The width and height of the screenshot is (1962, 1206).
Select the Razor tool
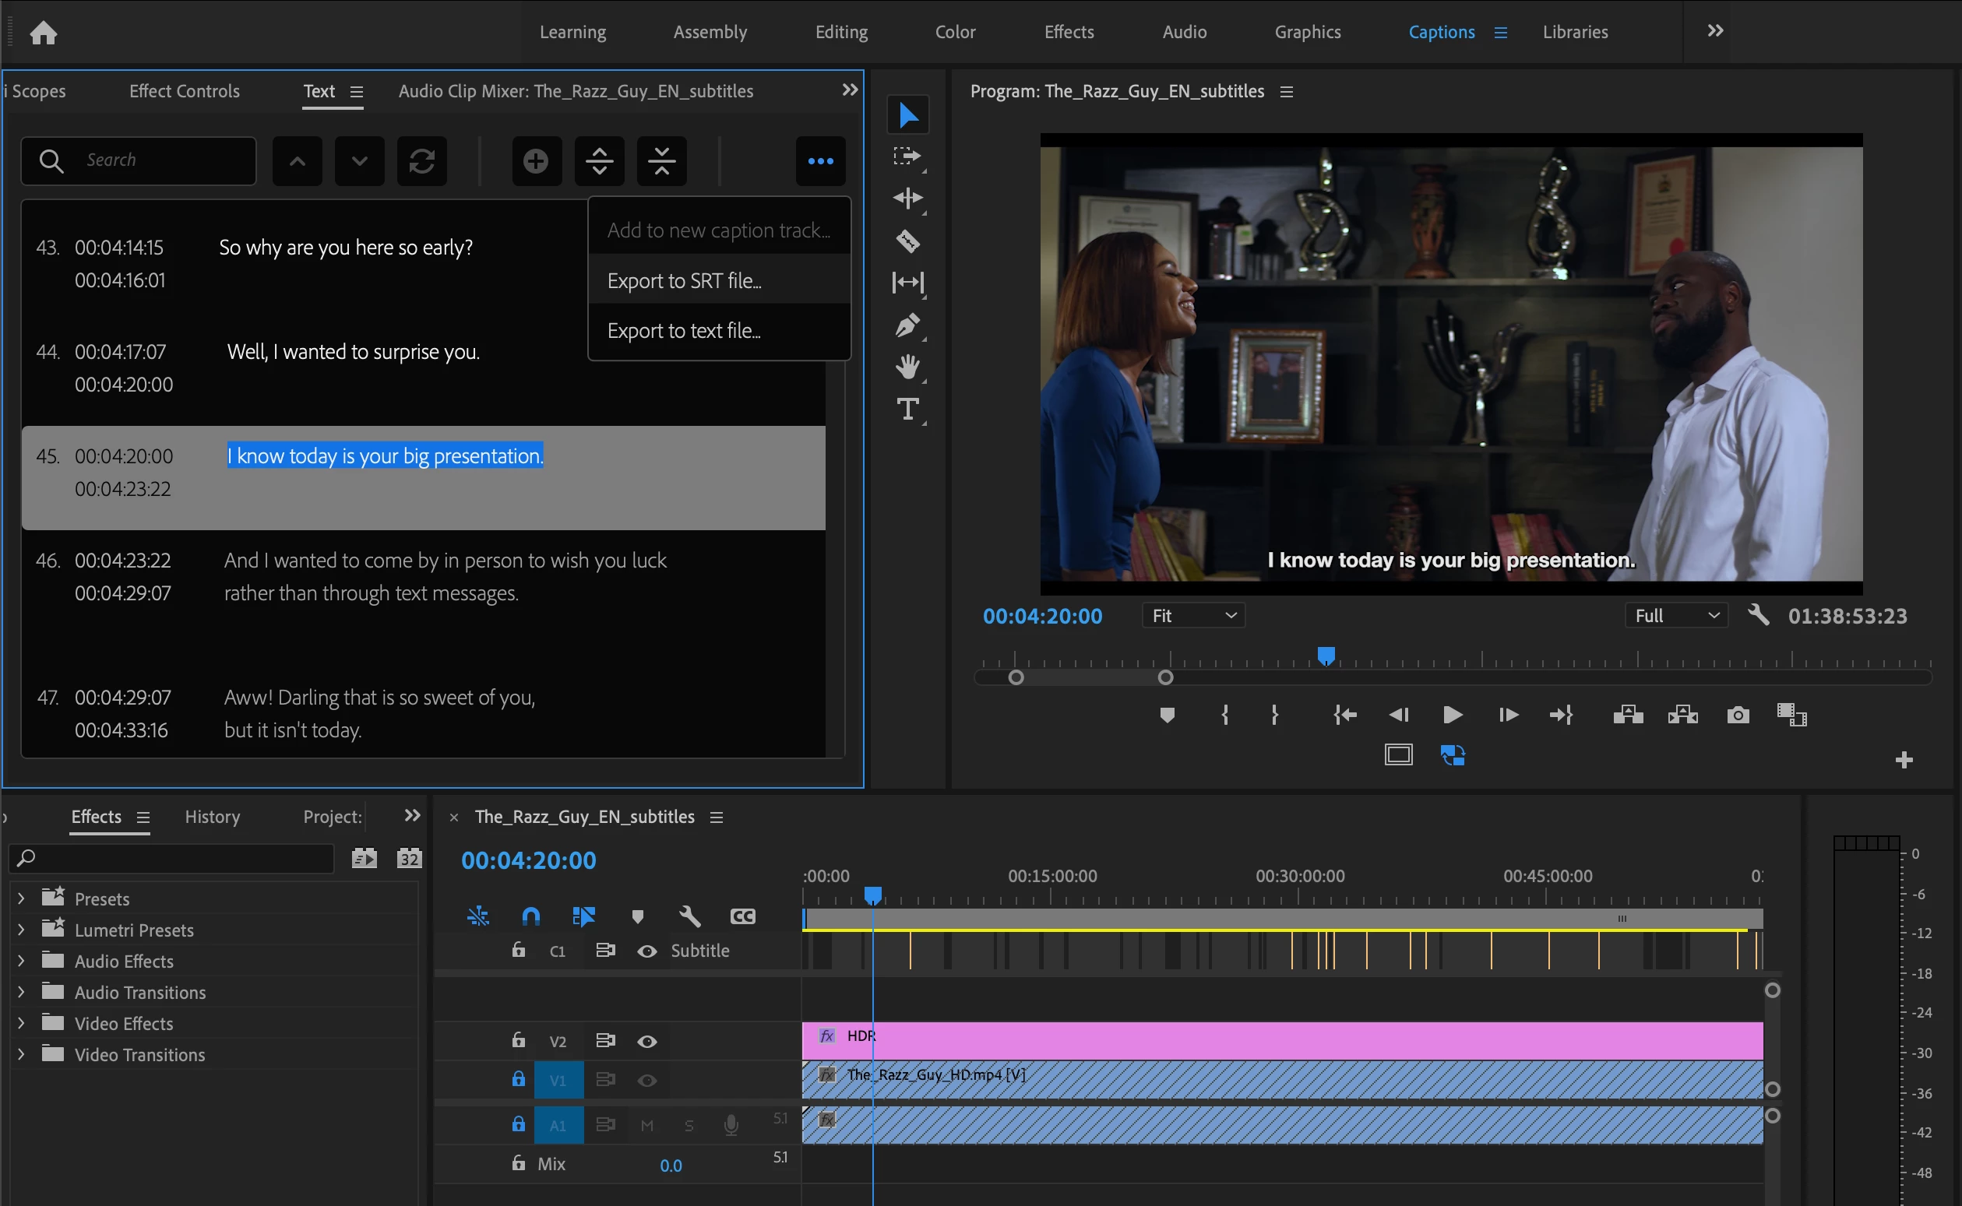click(x=907, y=241)
